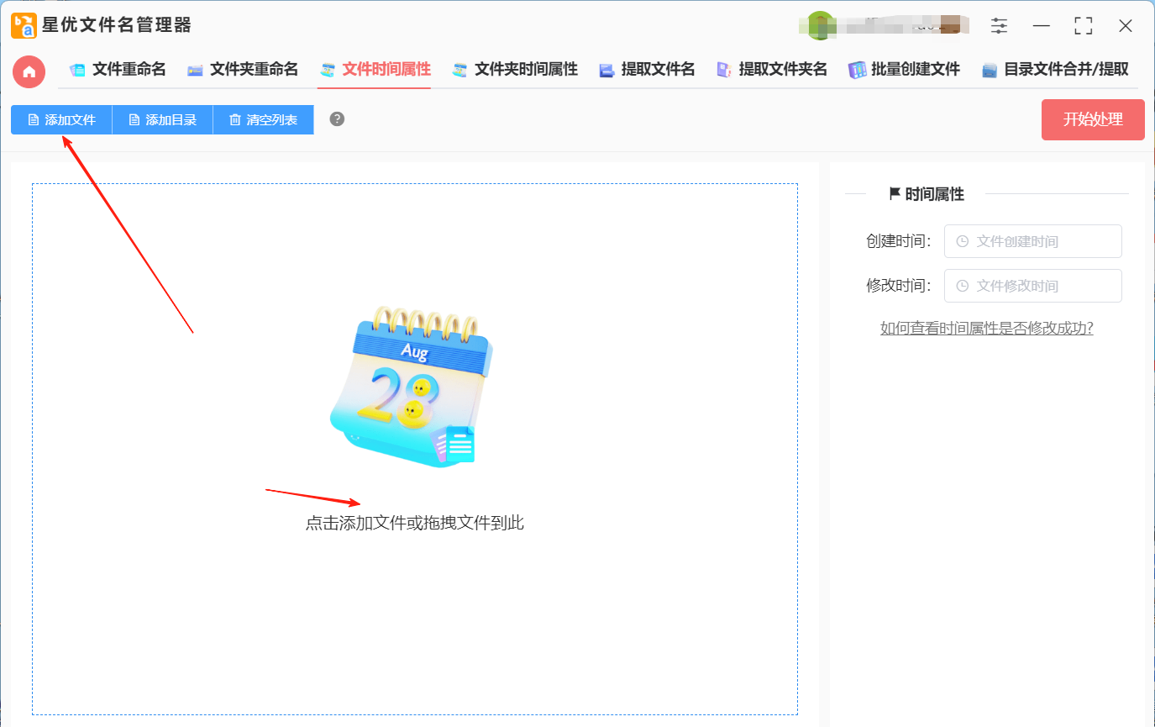Open the 批量创建文件 tab
This screenshot has width=1155, height=727.
pos(904,70)
